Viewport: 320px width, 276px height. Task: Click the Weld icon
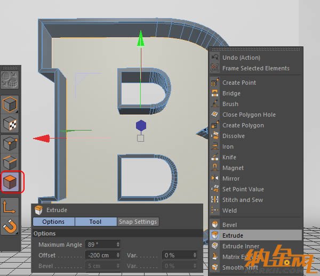[x=215, y=210]
